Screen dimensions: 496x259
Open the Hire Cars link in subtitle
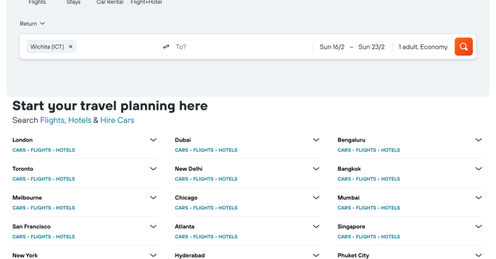(x=118, y=120)
